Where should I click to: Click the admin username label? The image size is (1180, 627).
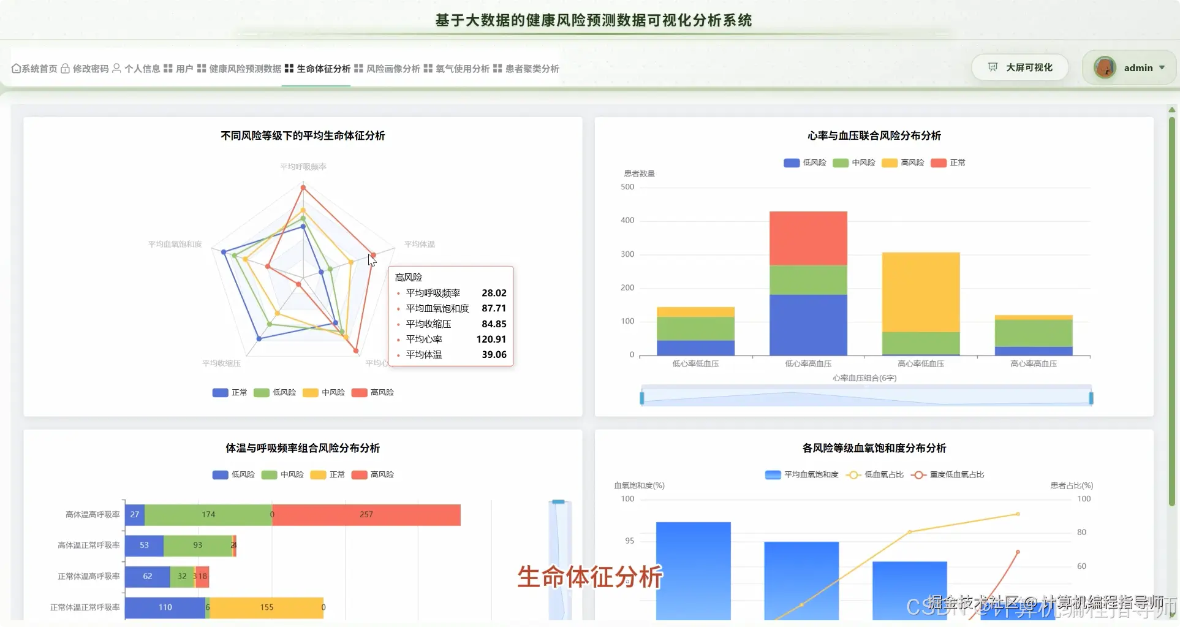(x=1138, y=68)
